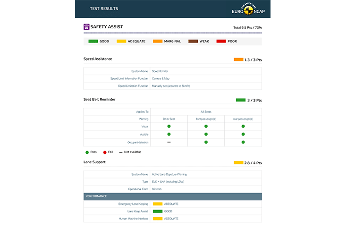
Task: Click the Visual green dot for Driver Seat
Action: 169,127
